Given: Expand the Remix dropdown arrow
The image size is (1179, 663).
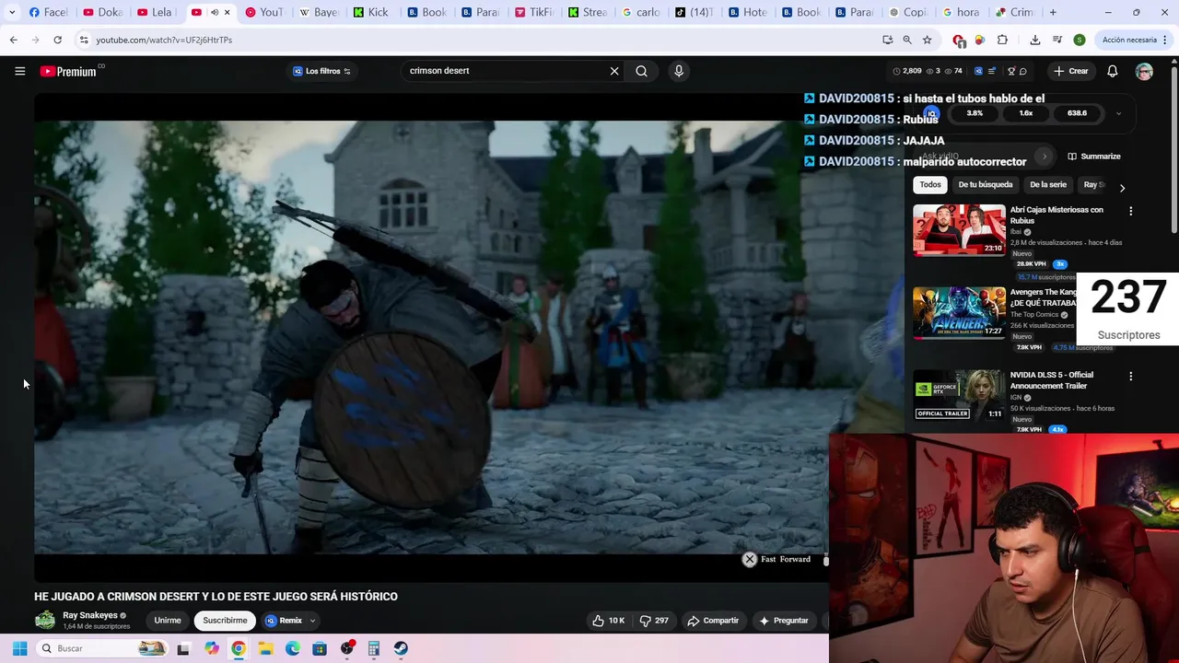Looking at the screenshot, I should point(313,621).
